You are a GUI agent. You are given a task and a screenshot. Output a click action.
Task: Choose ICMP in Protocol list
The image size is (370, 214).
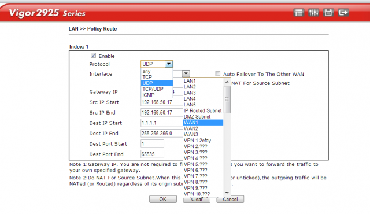pos(157,95)
